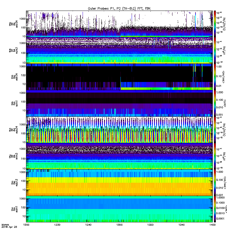The image size is (227, 242).
Task: Click the thb fff 64 eac34 panel label
Action: [x=13, y=24]
